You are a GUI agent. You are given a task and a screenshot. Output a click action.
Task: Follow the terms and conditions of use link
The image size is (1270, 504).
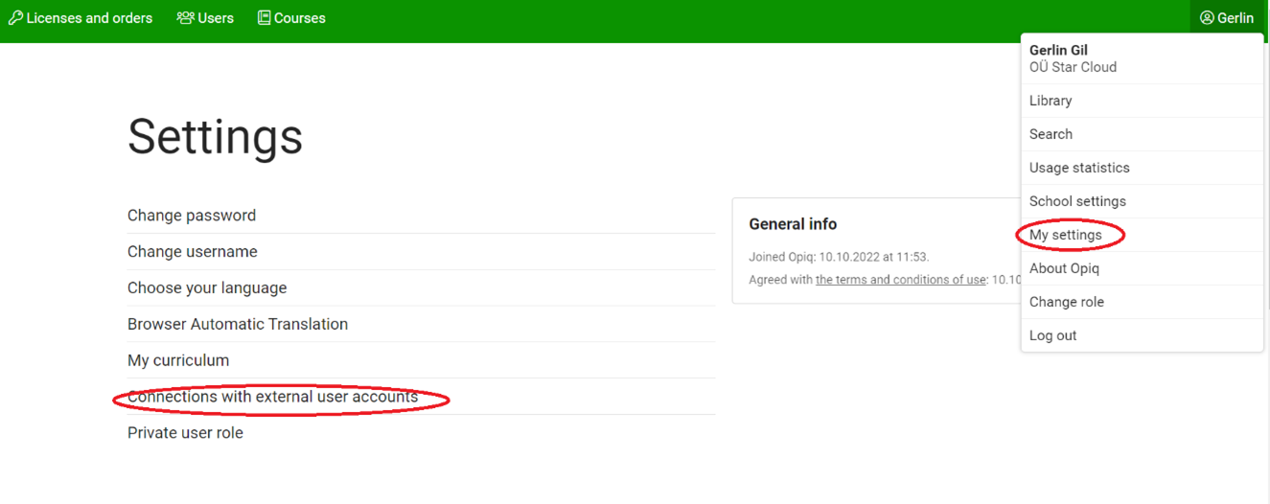(900, 280)
